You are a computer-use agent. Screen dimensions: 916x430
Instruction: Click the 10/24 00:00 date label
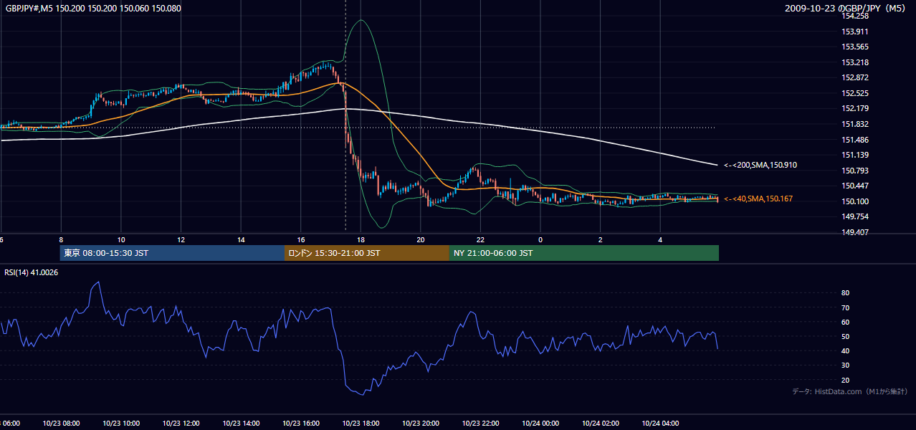540,424
